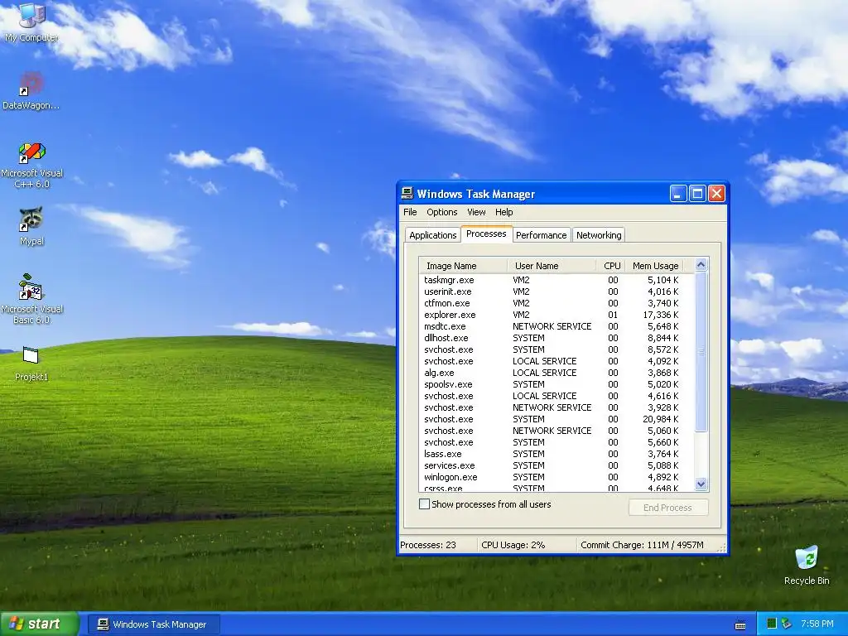Screen dimensions: 848x636
Task: Switch to the Applications tab
Action: 432,235
